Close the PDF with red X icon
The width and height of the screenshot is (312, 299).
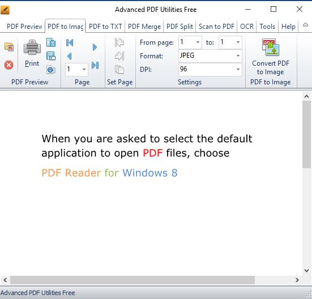click(x=8, y=65)
